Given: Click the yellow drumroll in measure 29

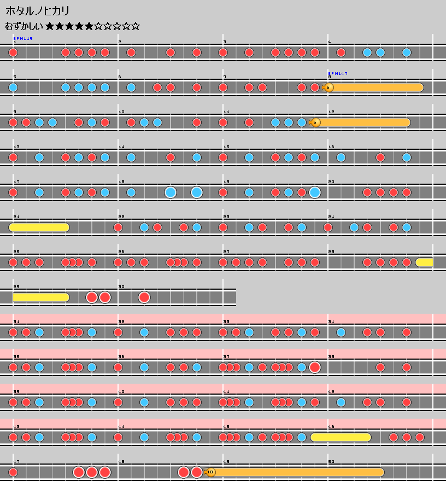Looking at the screenshot, I should coord(41,297).
